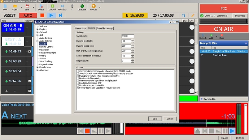The height and width of the screenshot is (140, 249).
Task: Click Player A rewind to start button
Action: tap(80, 131)
